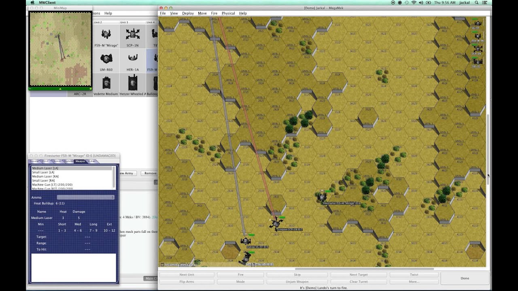The width and height of the screenshot is (518, 291).
Task: Click the Clear Turret button
Action: pyautogui.click(x=359, y=282)
